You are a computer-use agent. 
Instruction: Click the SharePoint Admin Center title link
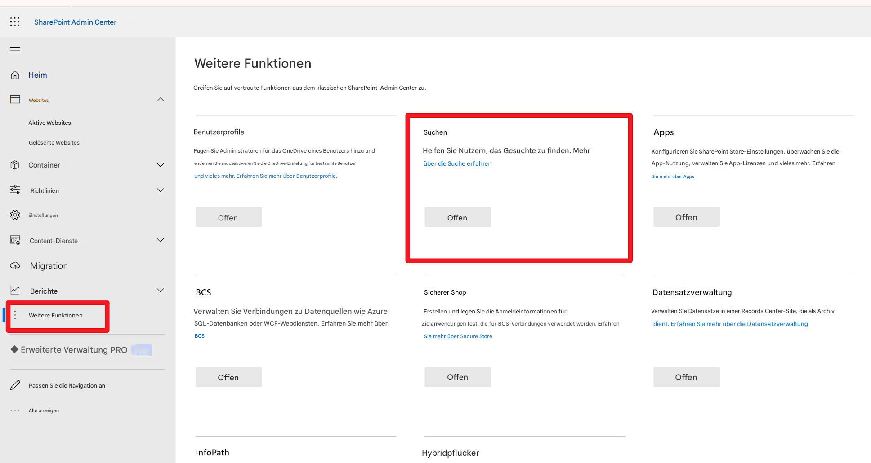(75, 22)
